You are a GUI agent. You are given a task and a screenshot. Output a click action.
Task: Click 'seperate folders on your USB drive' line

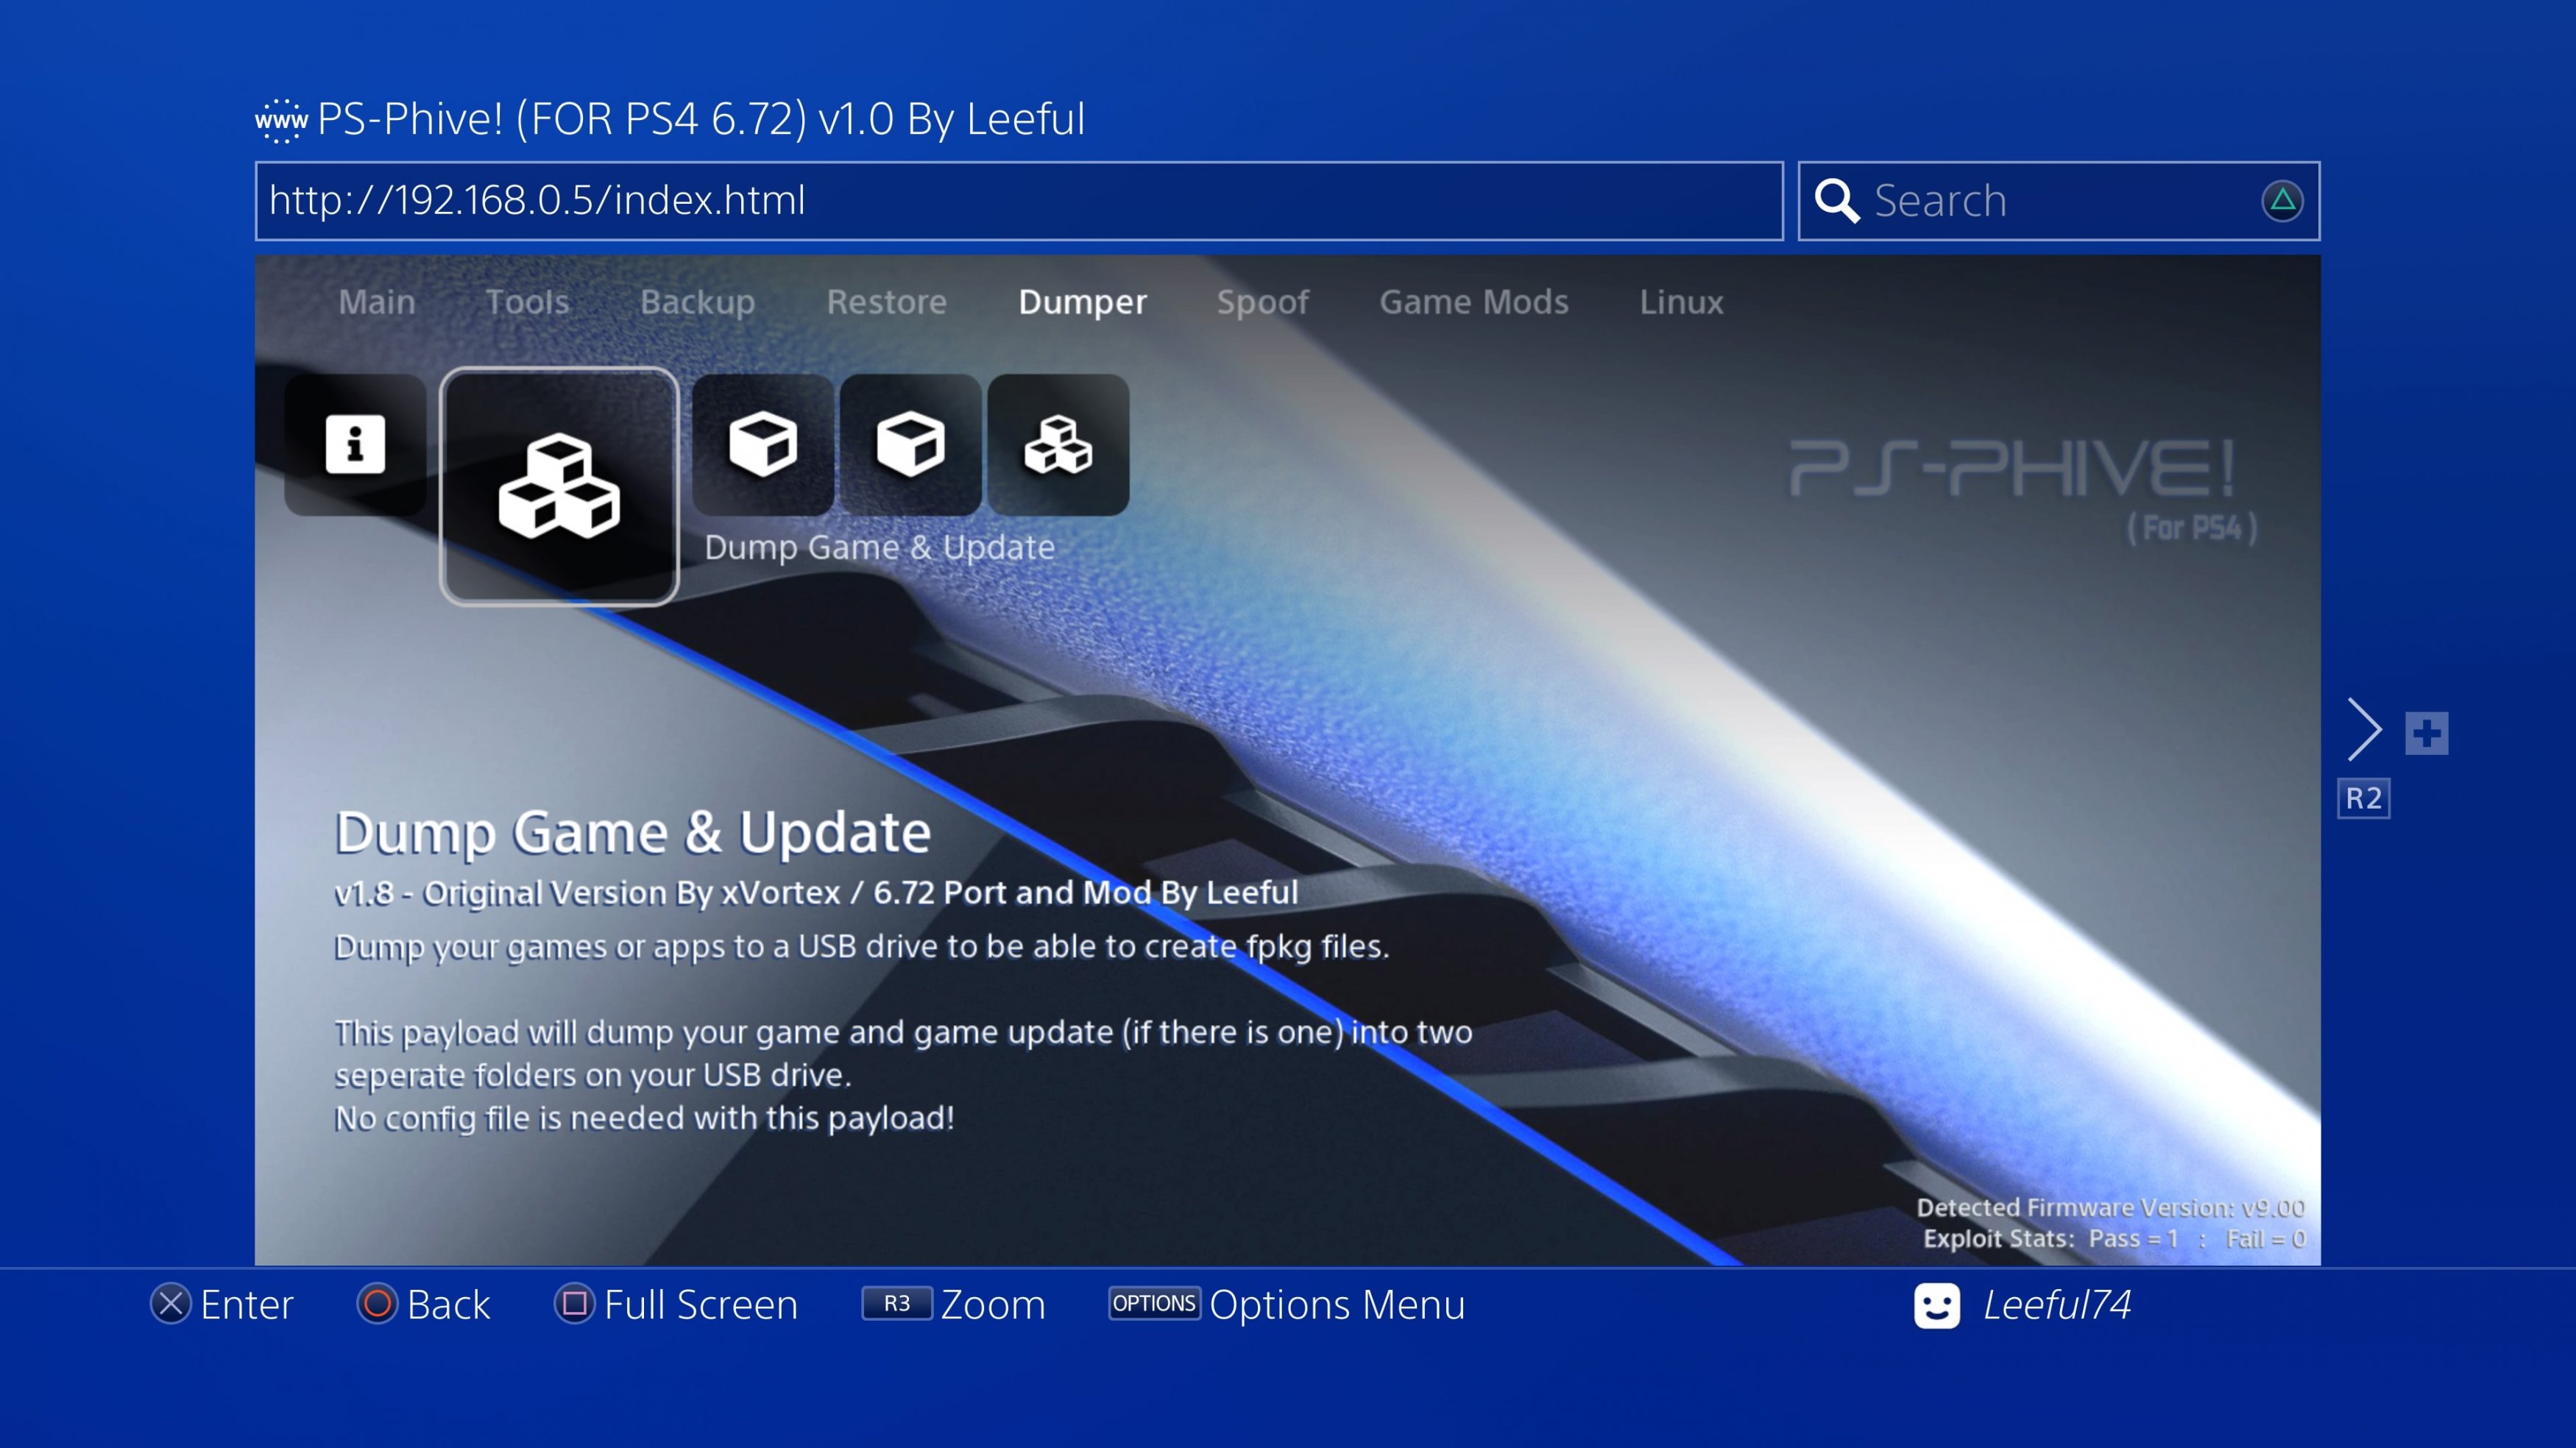(x=593, y=1075)
